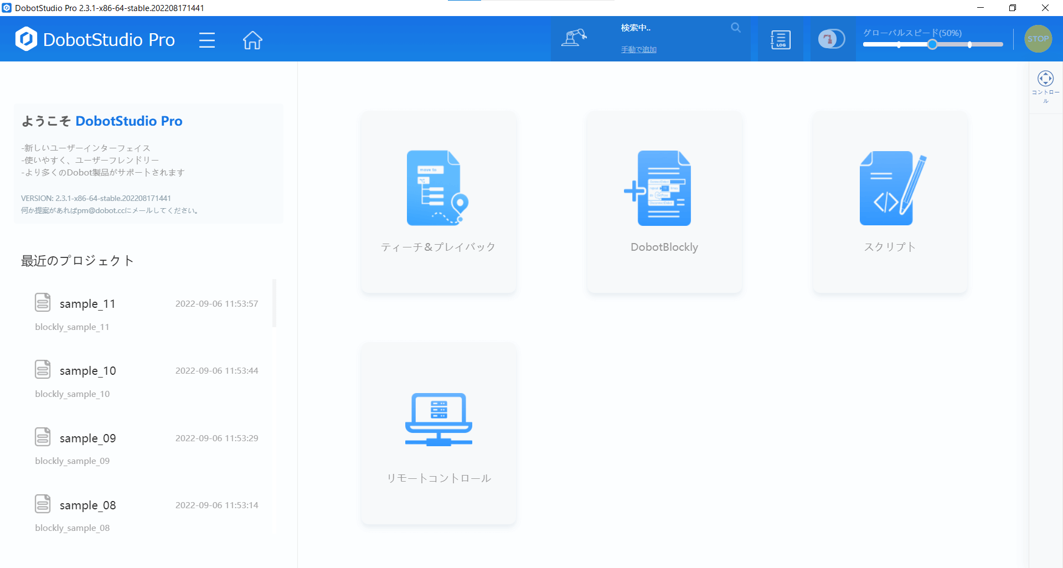
Task: Click the timestamp 2022-09-06 11:53:57
Action: (x=216, y=304)
